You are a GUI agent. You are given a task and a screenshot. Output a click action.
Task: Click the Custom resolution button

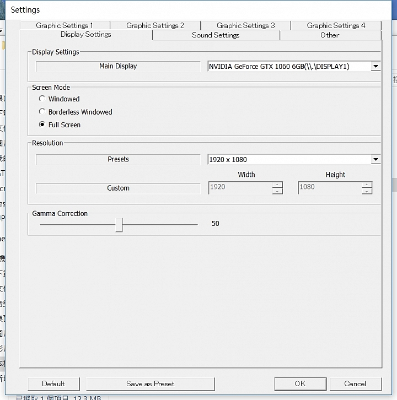(x=118, y=188)
